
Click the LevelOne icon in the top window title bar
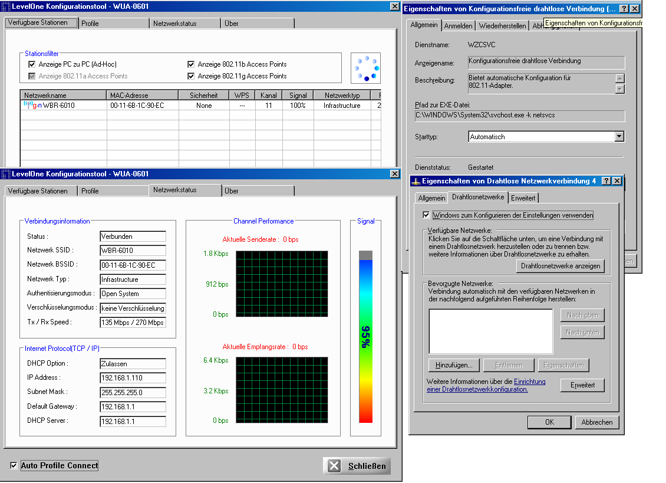pyautogui.click(x=5, y=6)
